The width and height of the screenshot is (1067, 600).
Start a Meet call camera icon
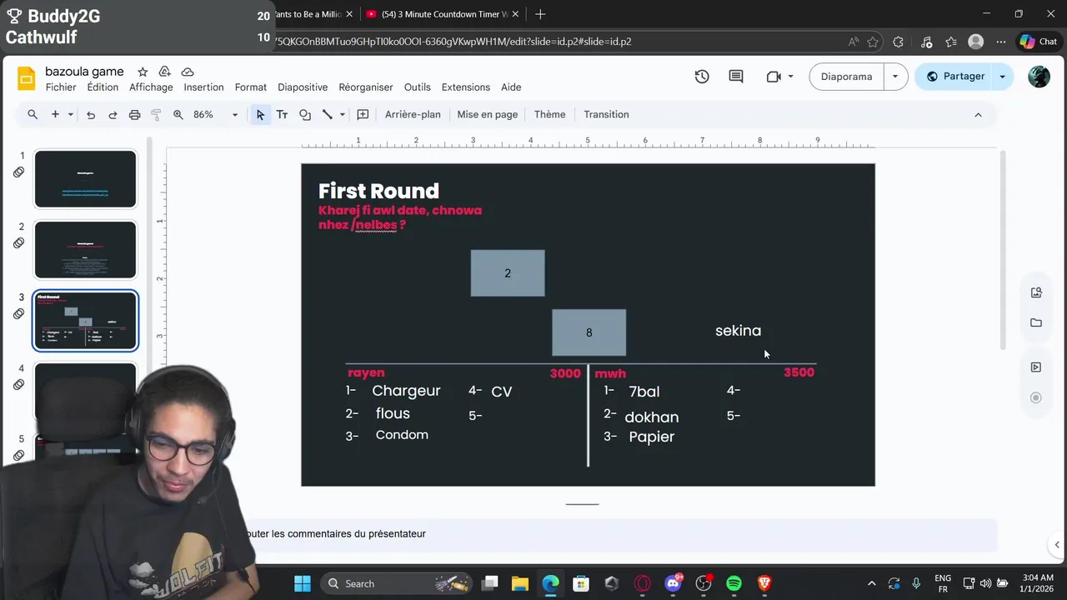[x=773, y=77]
